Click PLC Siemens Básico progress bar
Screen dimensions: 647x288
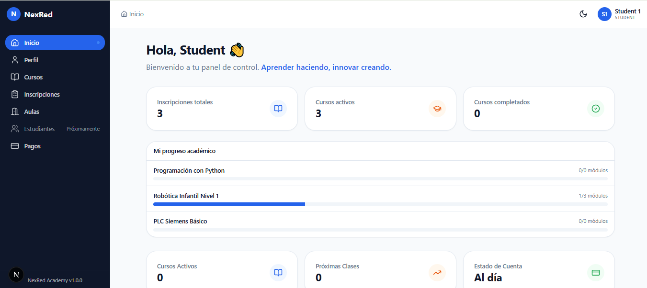[380, 230]
